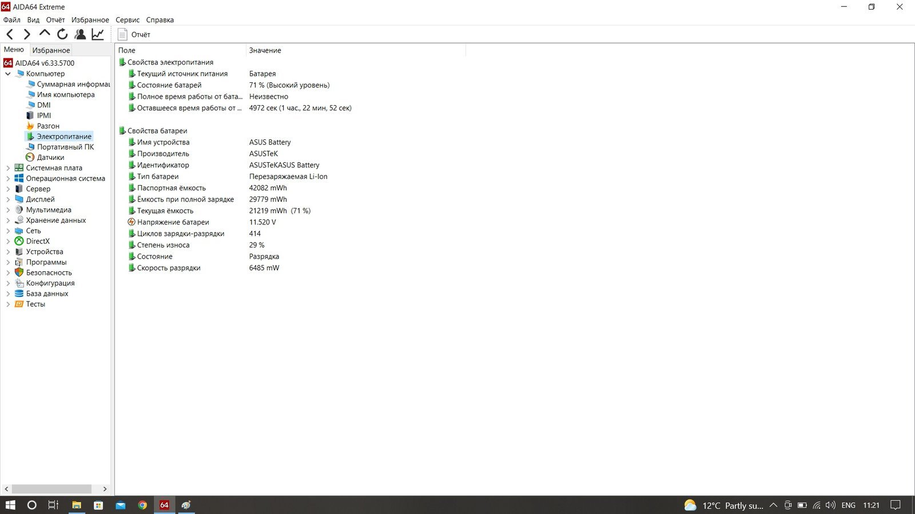Expand the Системная плата node
Viewport: 915px width, 514px height.
click(x=8, y=168)
